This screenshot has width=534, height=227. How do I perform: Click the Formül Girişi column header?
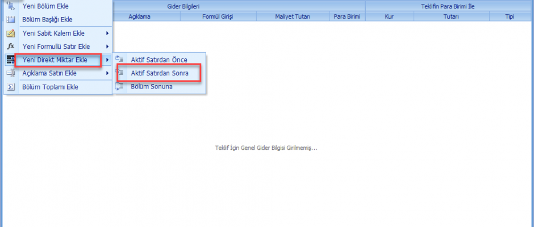[x=218, y=16]
